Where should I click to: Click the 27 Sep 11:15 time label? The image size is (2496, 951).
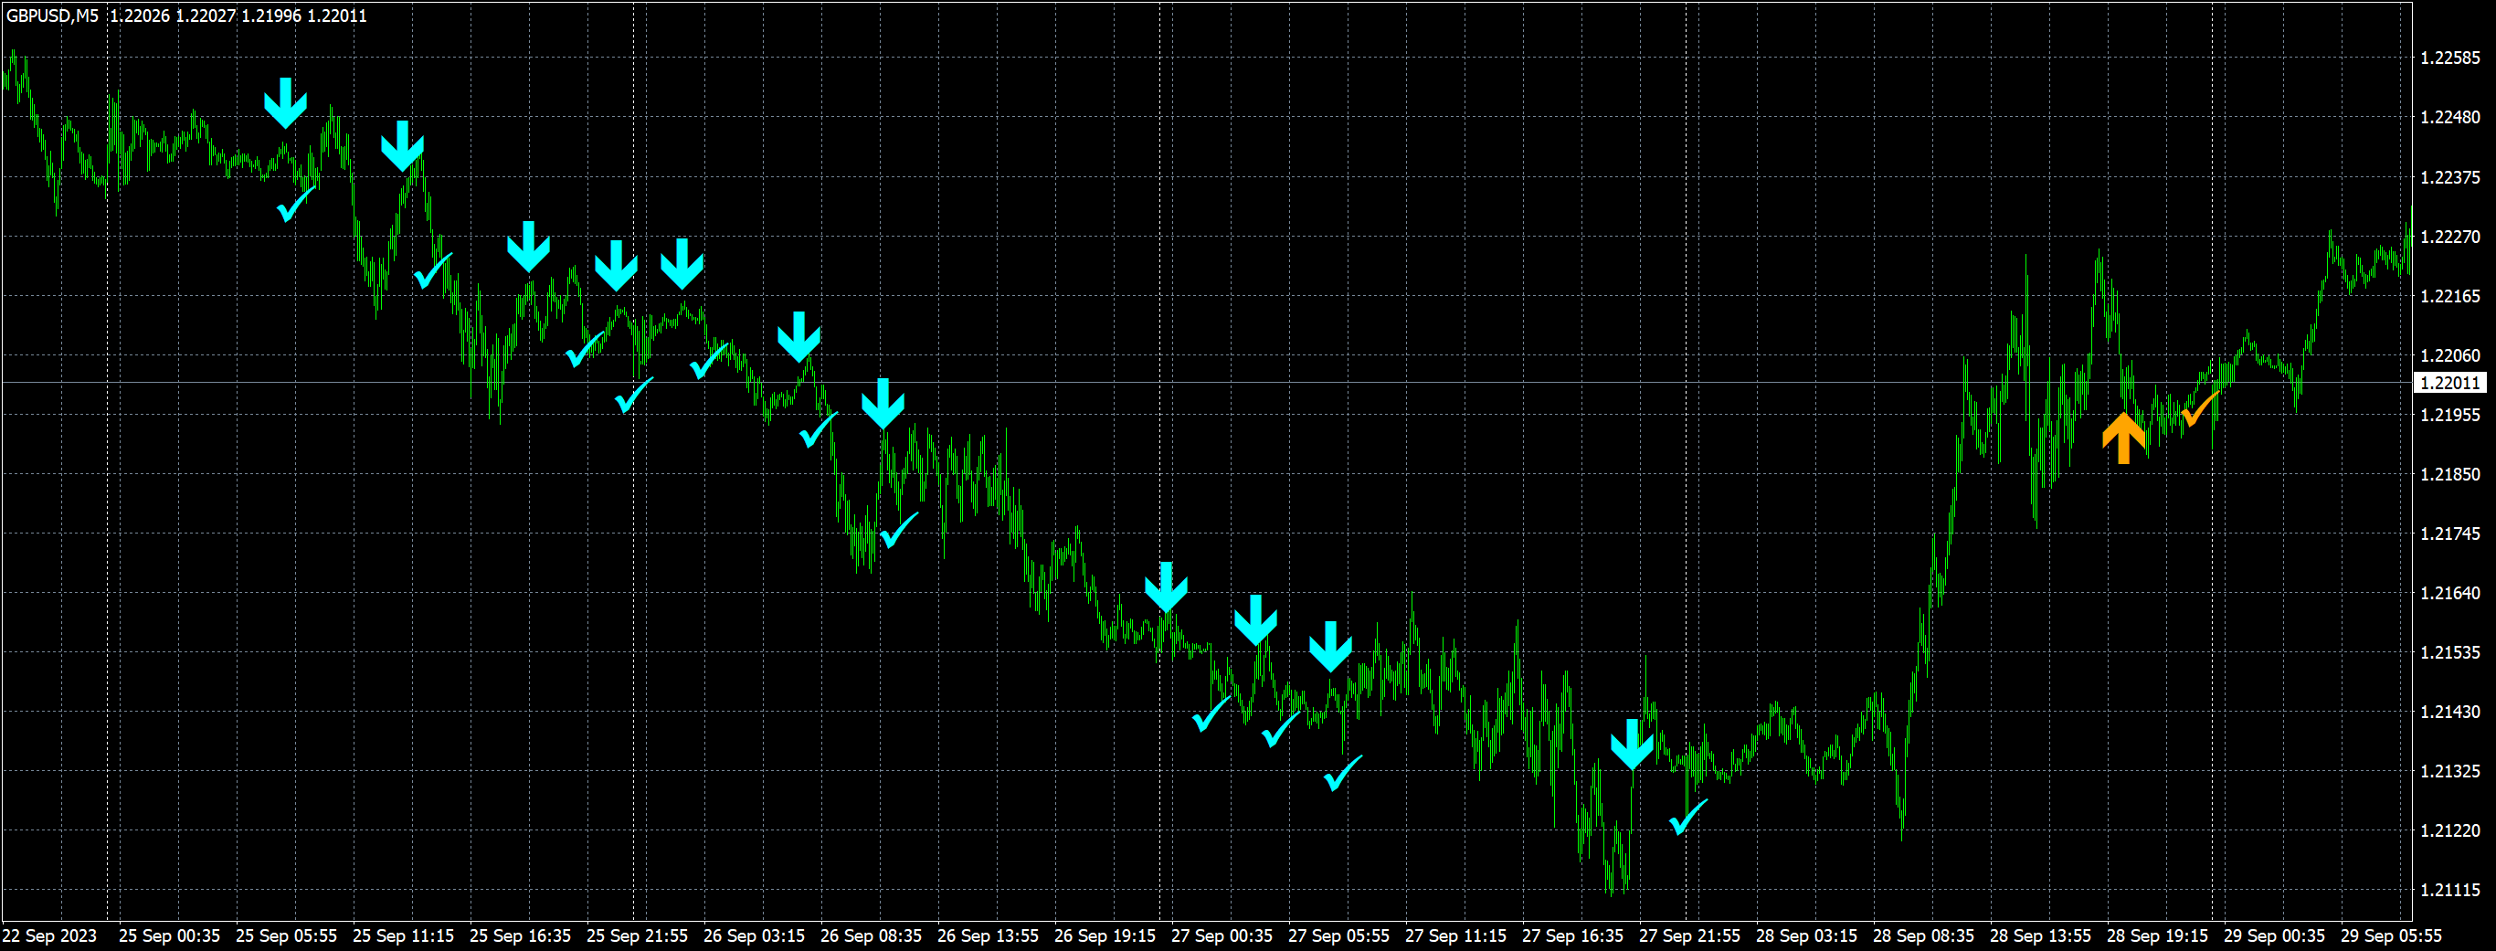[1455, 935]
